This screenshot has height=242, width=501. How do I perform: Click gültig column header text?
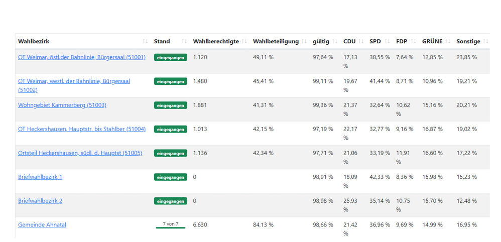(321, 42)
